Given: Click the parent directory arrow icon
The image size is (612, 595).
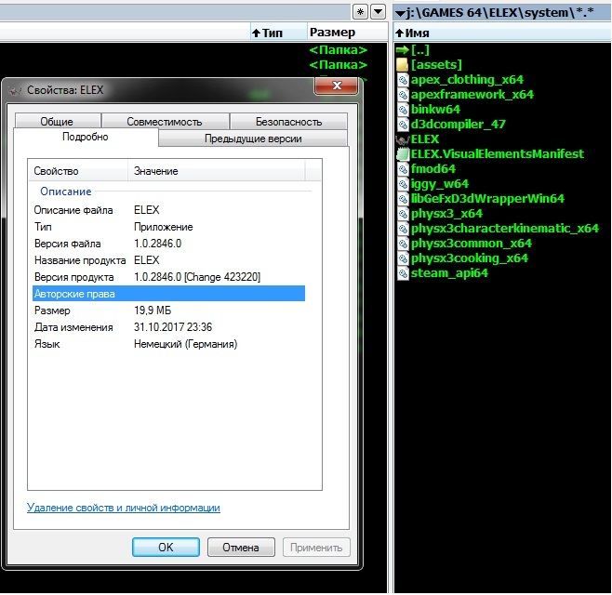Looking at the screenshot, I should pyautogui.click(x=402, y=50).
